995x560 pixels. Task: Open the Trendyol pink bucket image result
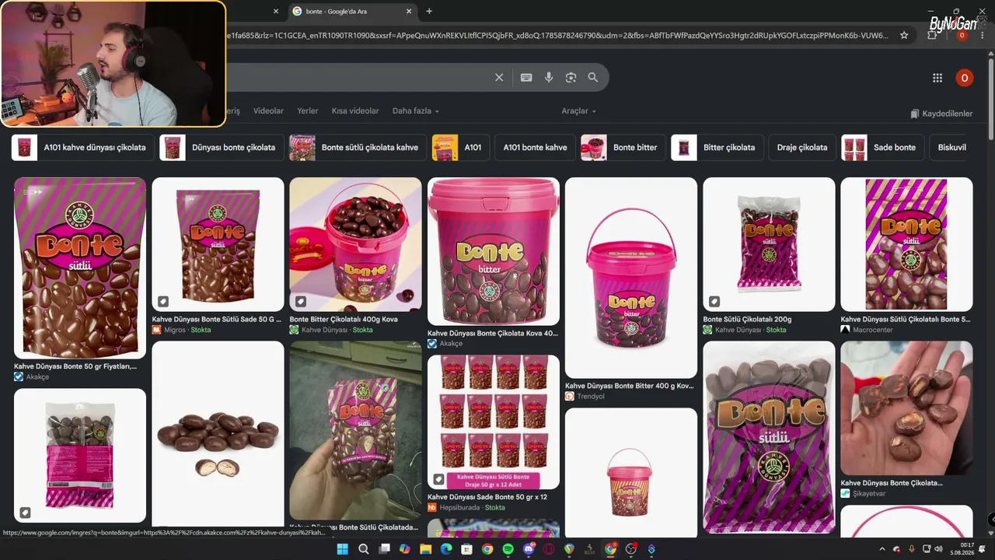[x=631, y=278]
